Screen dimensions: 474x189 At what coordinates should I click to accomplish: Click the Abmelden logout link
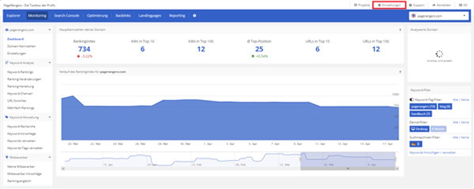tap(441, 5)
